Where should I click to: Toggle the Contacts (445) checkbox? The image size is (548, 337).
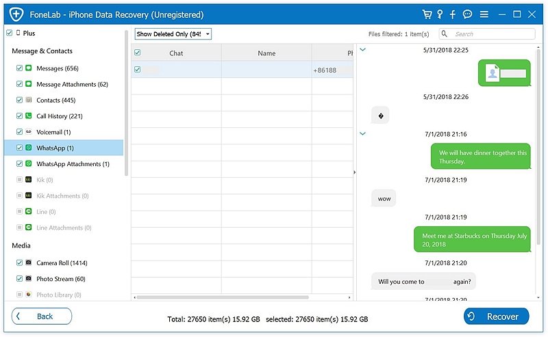coord(20,100)
